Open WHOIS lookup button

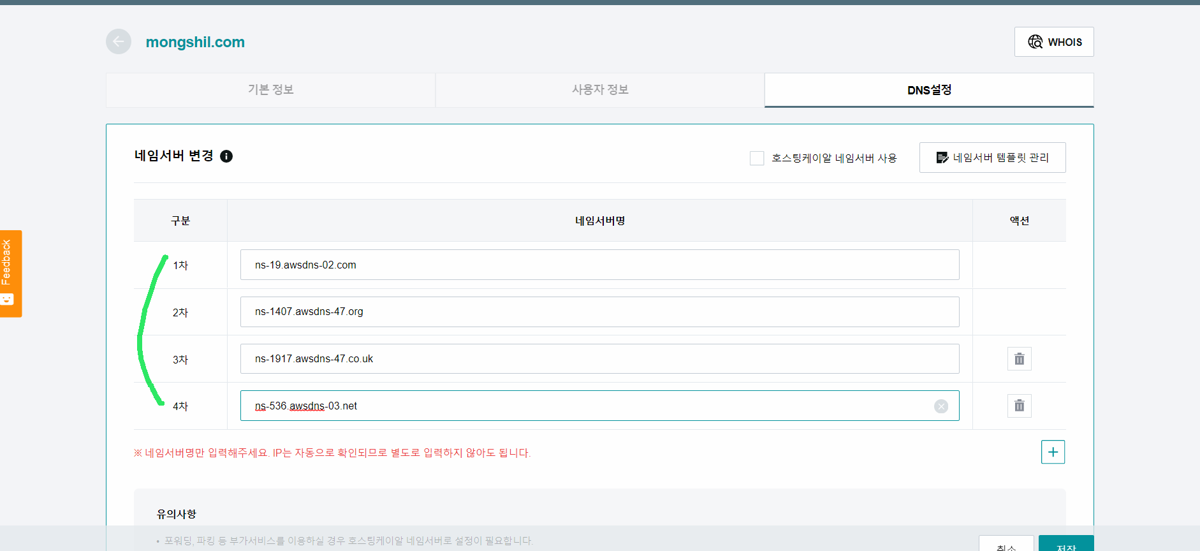pyautogui.click(x=1054, y=42)
